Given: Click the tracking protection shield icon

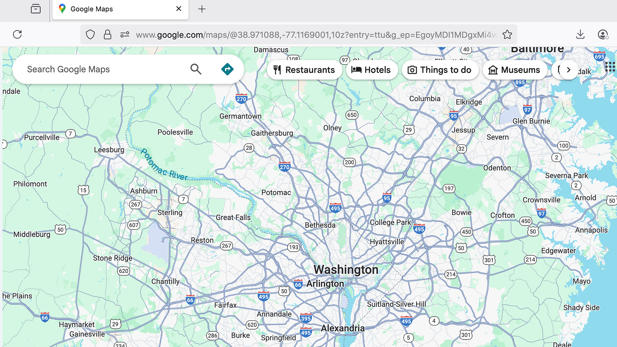Looking at the screenshot, I should coord(90,34).
